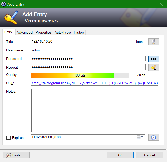The height and width of the screenshot is (162, 167).
Task: Open the password generator key button
Action: click(x=153, y=68)
